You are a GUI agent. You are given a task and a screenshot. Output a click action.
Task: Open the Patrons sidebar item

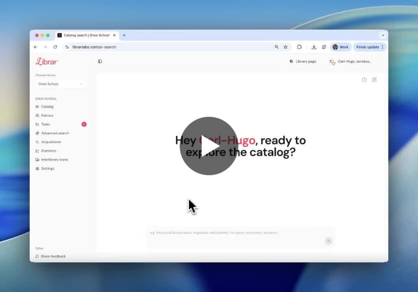pyautogui.click(x=47, y=116)
